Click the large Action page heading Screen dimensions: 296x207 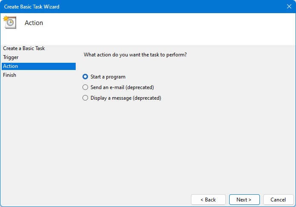coord(34,23)
